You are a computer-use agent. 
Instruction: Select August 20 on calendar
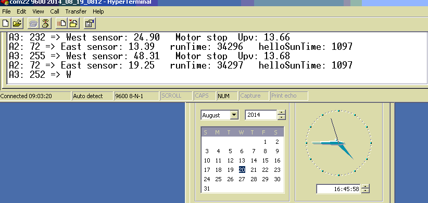coord(242,170)
